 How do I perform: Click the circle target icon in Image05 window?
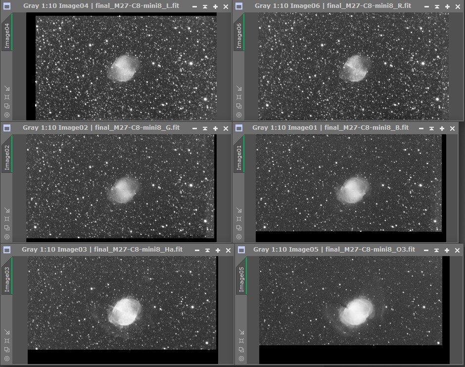pyautogui.click(x=241, y=359)
